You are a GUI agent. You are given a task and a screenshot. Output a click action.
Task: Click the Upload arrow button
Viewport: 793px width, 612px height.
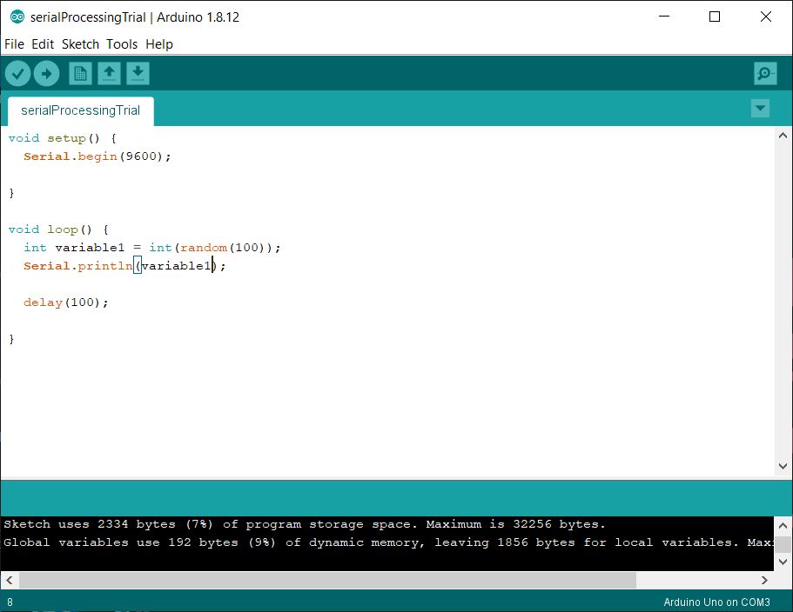point(46,74)
